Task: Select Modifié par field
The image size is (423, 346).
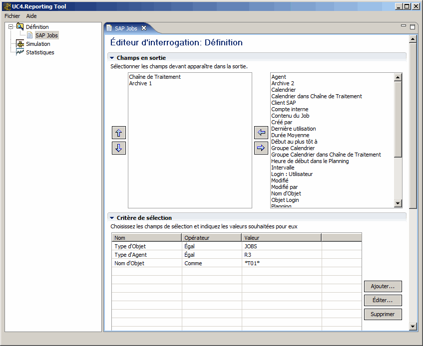Action: pos(284,186)
